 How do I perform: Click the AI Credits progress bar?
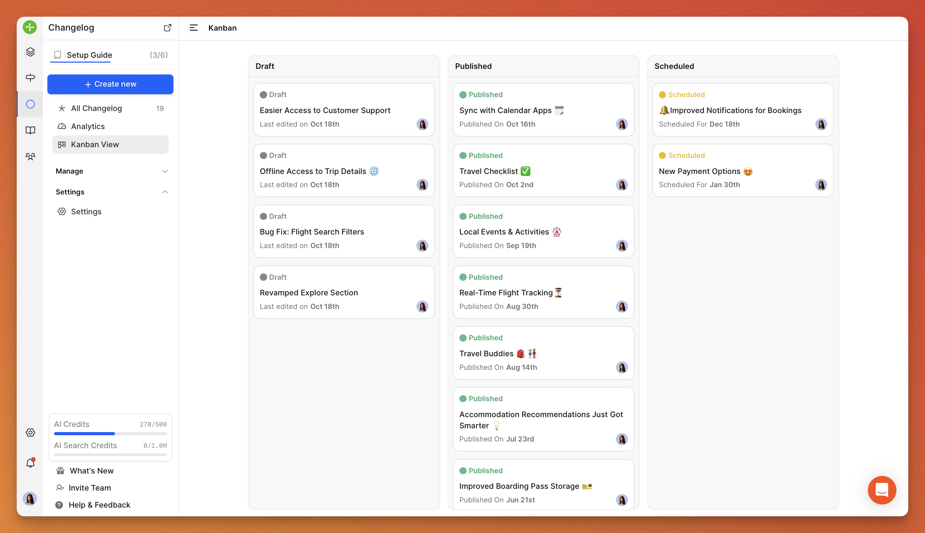click(110, 433)
